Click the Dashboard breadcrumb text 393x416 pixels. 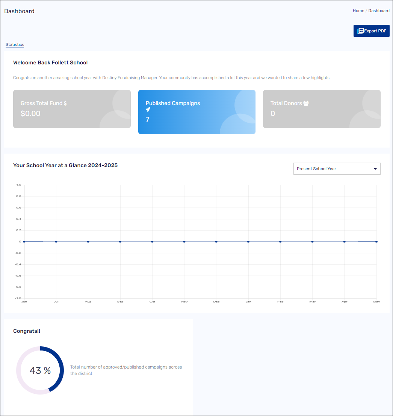click(379, 11)
